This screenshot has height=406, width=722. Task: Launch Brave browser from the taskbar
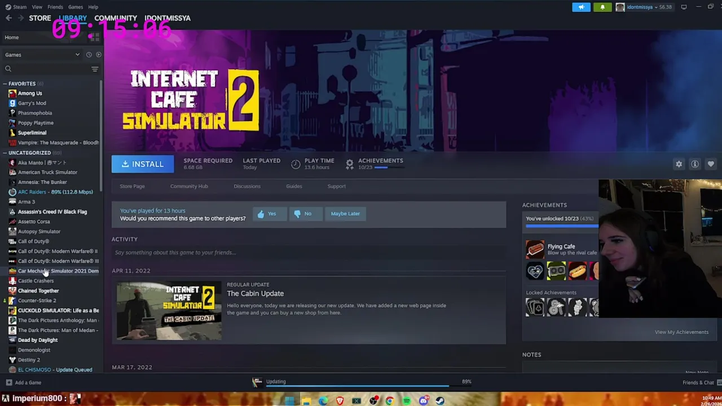pos(340,401)
